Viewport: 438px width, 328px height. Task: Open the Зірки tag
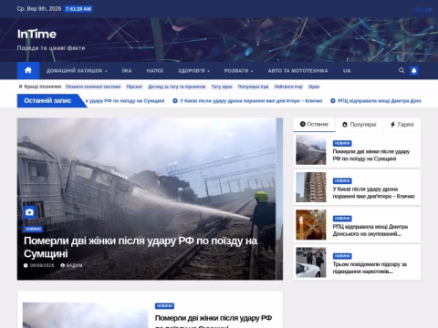click(314, 87)
